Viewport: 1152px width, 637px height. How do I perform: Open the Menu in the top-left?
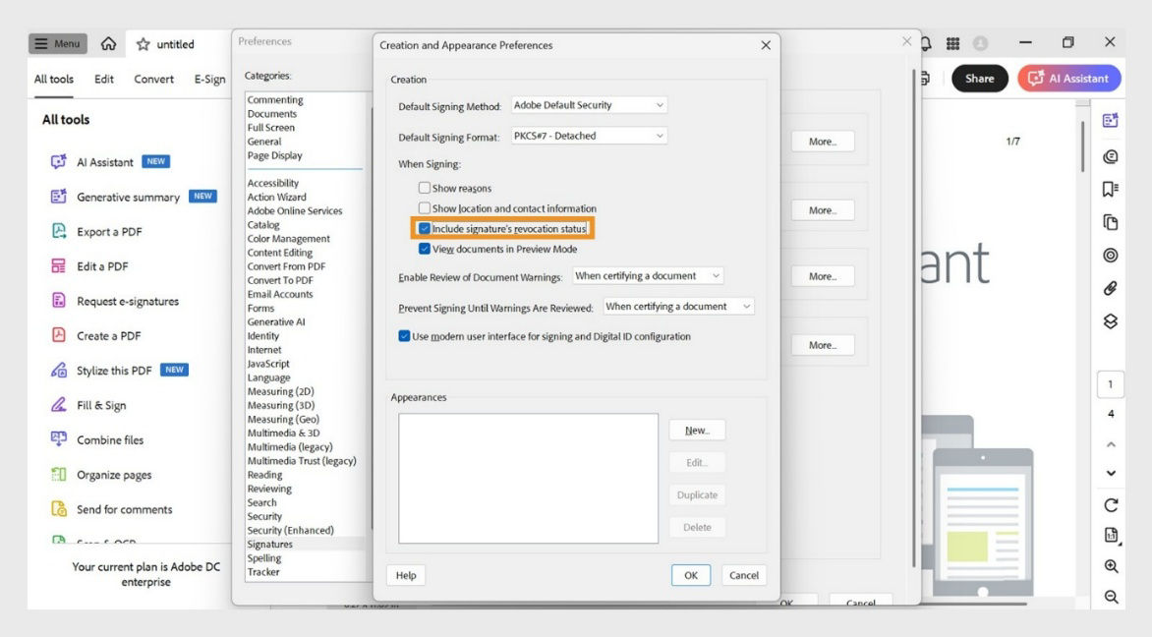(x=56, y=43)
